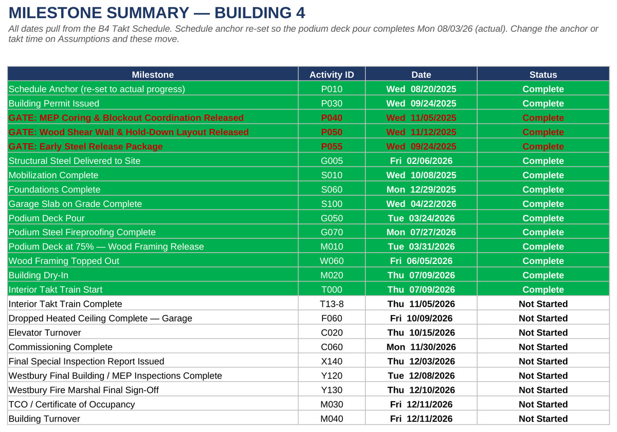Image resolution: width=617 pixels, height=432 pixels.
Task: Click activity ID 'P050'
Action: point(332,132)
